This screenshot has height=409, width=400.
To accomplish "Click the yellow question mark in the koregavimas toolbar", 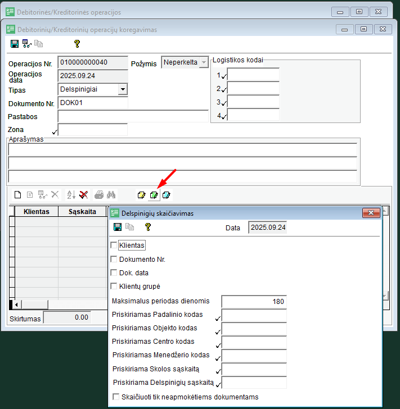I will click(x=77, y=43).
